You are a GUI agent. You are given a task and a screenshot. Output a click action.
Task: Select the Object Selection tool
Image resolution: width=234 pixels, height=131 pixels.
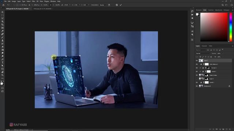pos(3,21)
